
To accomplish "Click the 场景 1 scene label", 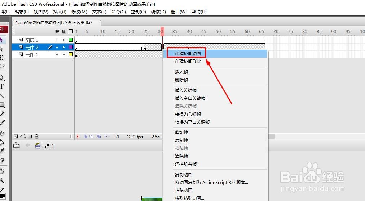I will click(x=48, y=146).
